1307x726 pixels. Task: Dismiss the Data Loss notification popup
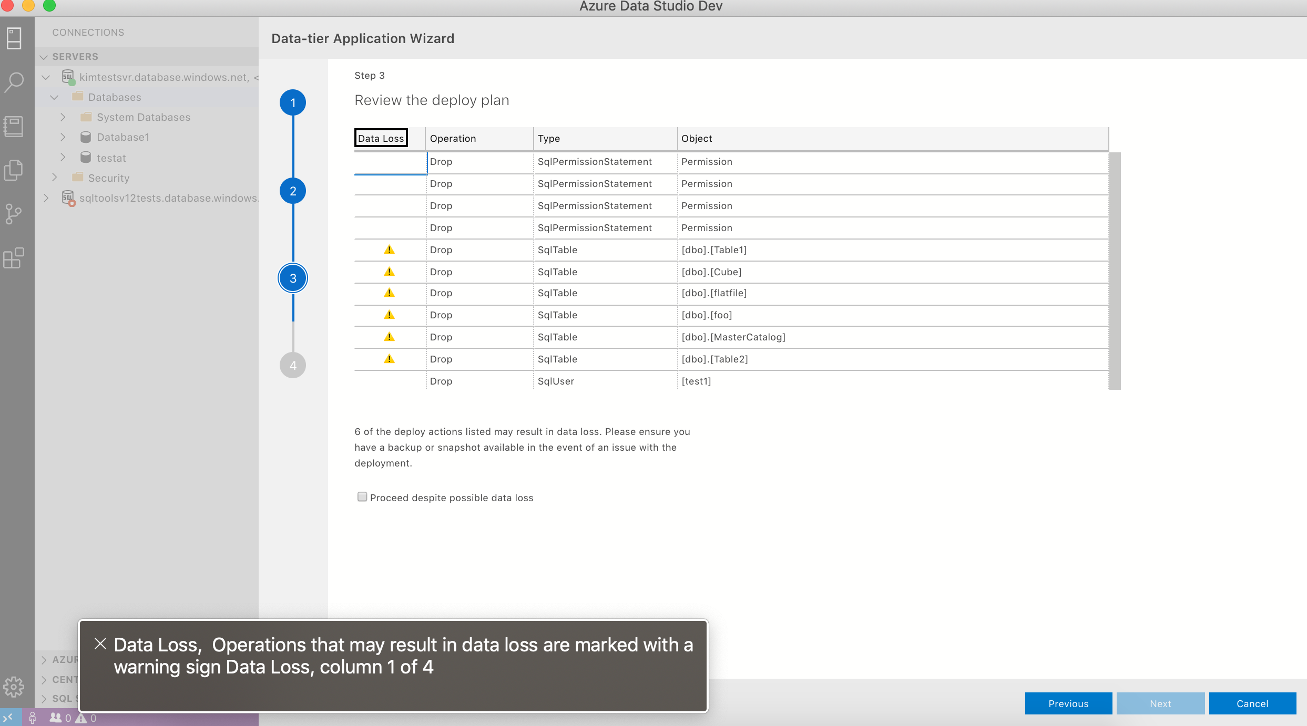100,643
